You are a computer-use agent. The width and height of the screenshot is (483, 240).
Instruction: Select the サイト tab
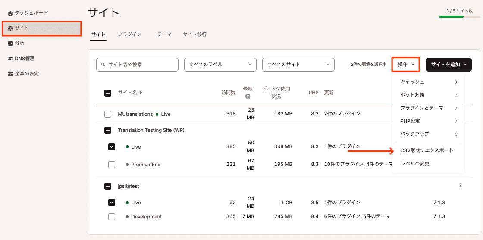[98, 34]
